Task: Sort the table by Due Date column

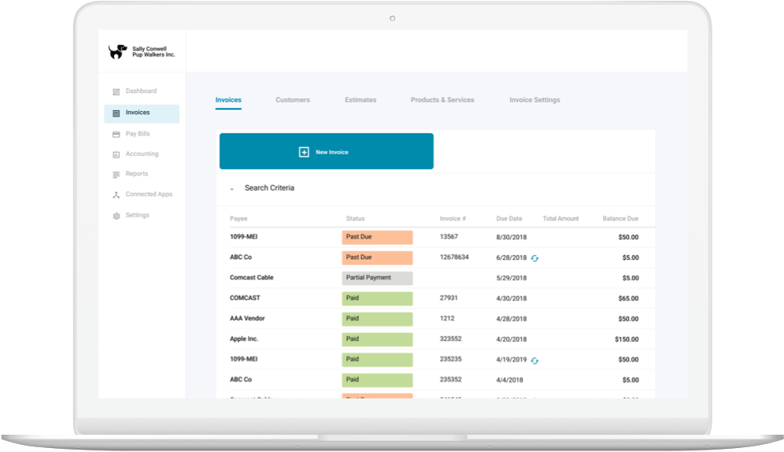Action: coord(508,218)
